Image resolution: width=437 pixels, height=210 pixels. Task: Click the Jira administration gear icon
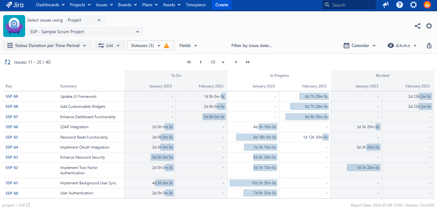(x=413, y=5)
